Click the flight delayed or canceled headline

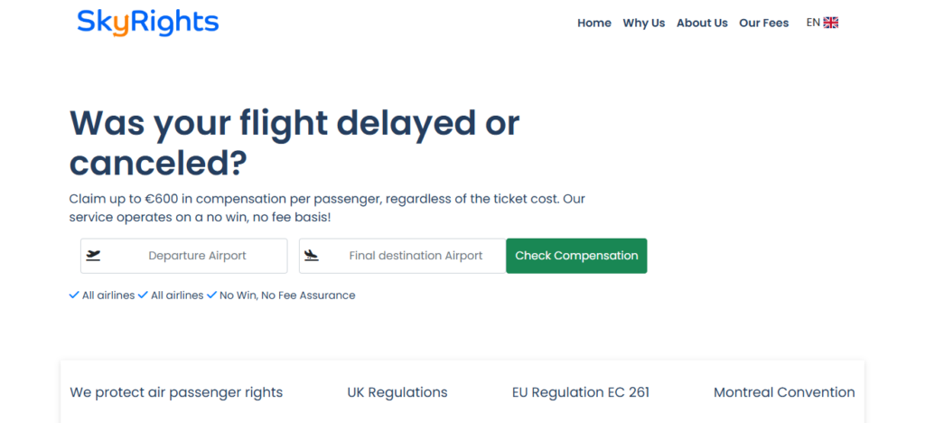tap(294, 143)
